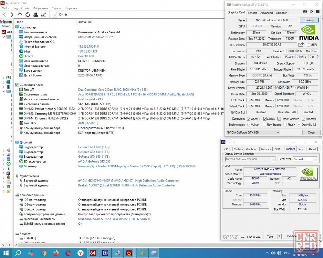Click the BIOS export arrow icon in GPU-Z
Screen dimensions: 323x258
tap(301, 45)
